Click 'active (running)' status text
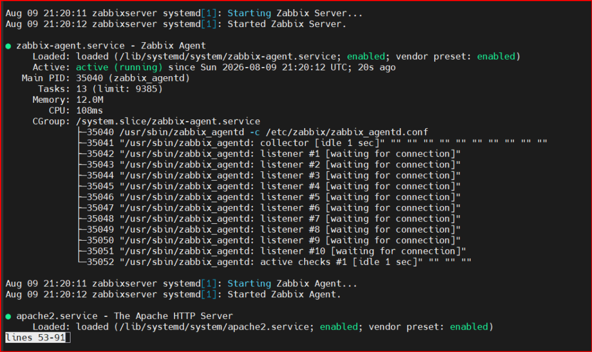Screen dimensions: 592x352 point(119,68)
